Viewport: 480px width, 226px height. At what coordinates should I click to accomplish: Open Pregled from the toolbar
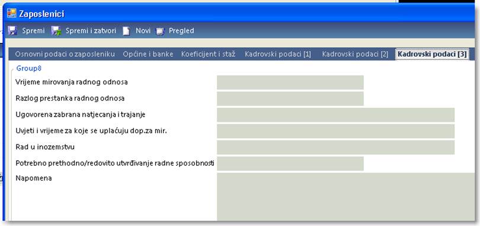click(181, 31)
